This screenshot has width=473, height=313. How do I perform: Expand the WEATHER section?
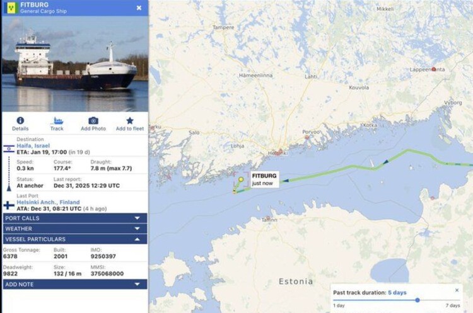[75, 229]
